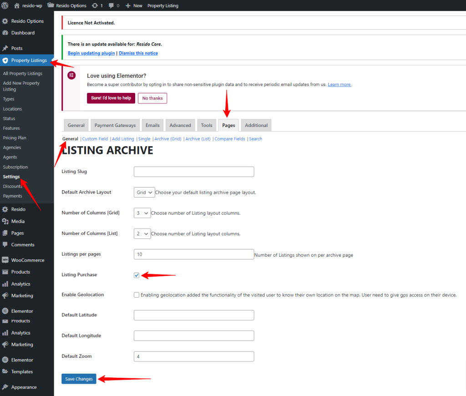The height and width of the screenshot is (396, 466).
Task: Click the Listing Slug input field
Action: (193, 172)
